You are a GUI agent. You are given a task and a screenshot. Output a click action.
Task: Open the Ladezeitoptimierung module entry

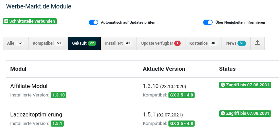click(36, 114)
